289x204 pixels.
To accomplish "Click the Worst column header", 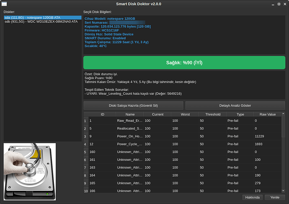I will pyautogui.click(x=185, y=114).
